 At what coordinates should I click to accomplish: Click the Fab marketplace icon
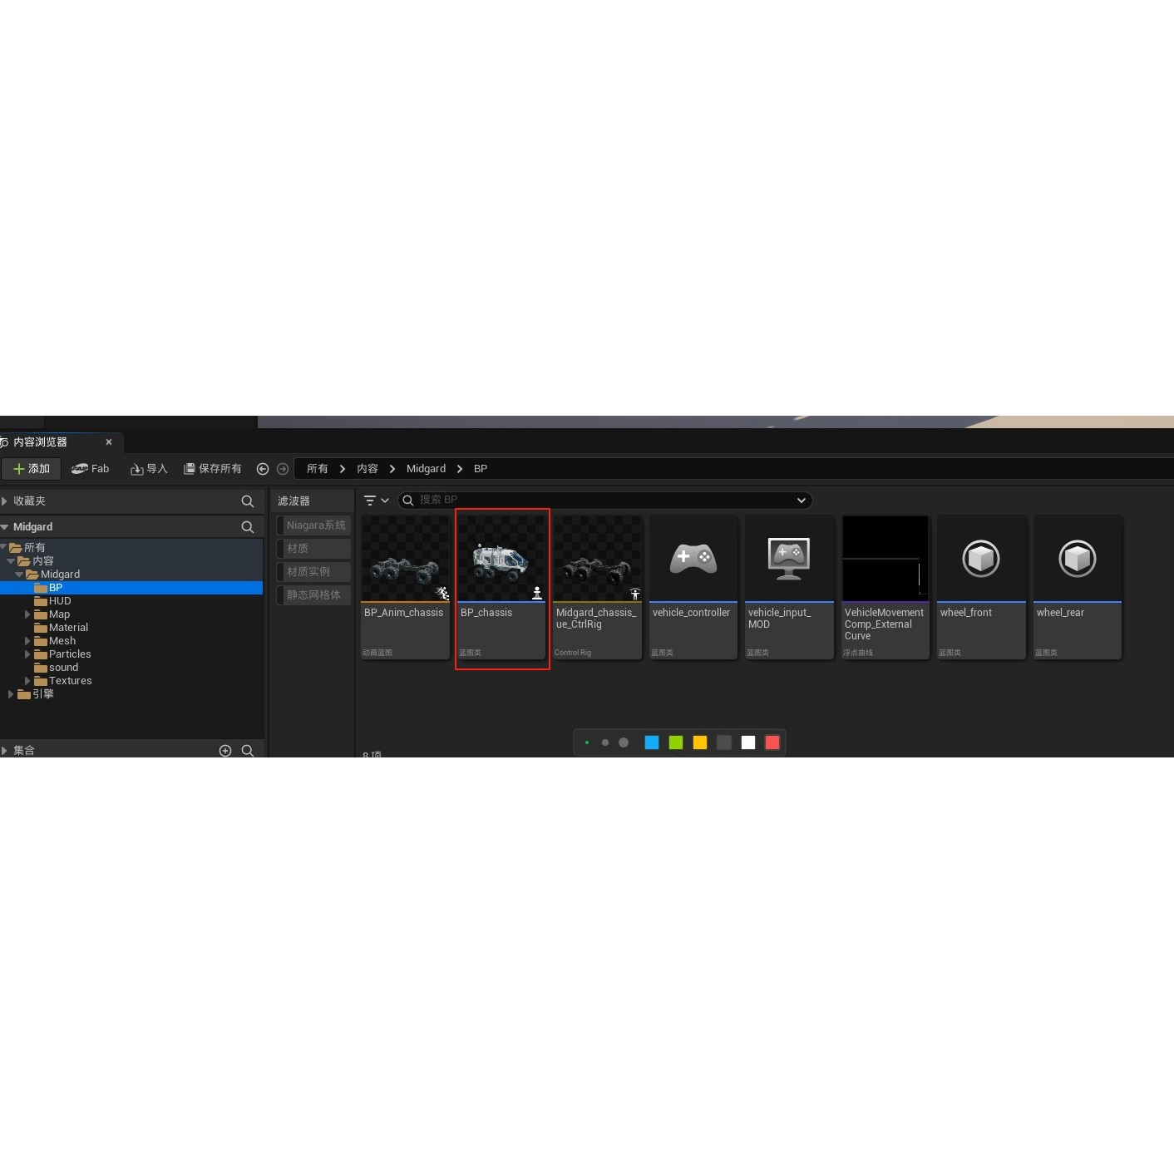[81, 469]
